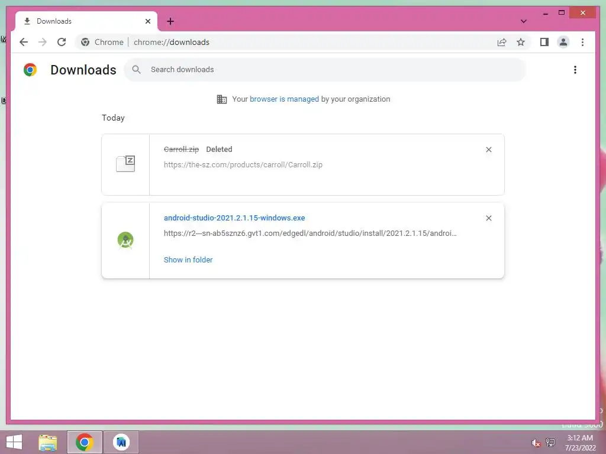Click the struck-through Carroll.zip name
The width and height of the screenshot is (606, 454).
pyautogui.click(x=181, y=150)
